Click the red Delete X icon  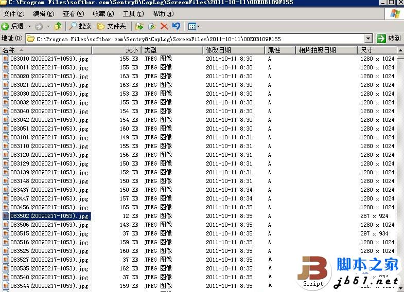pos(164,26)
